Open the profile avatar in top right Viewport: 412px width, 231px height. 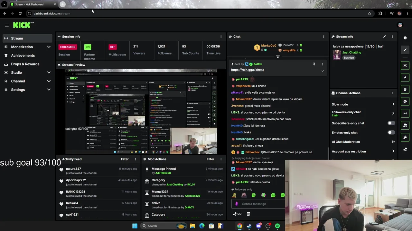[x=400, y=25]
